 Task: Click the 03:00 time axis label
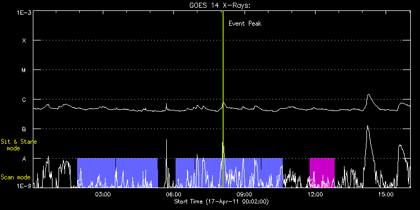[103, 194]
